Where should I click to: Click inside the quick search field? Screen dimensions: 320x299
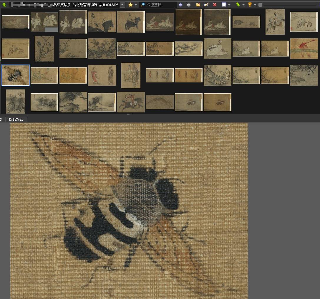tap(159, 4)
